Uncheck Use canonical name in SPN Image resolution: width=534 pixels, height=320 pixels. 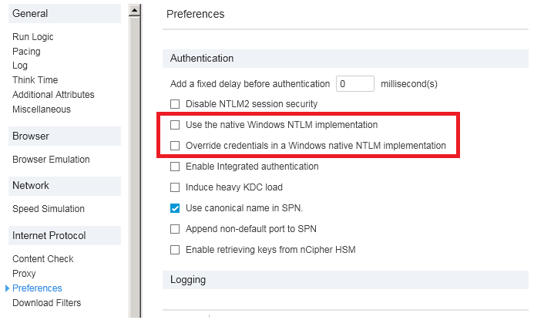[x=175, y=208]
